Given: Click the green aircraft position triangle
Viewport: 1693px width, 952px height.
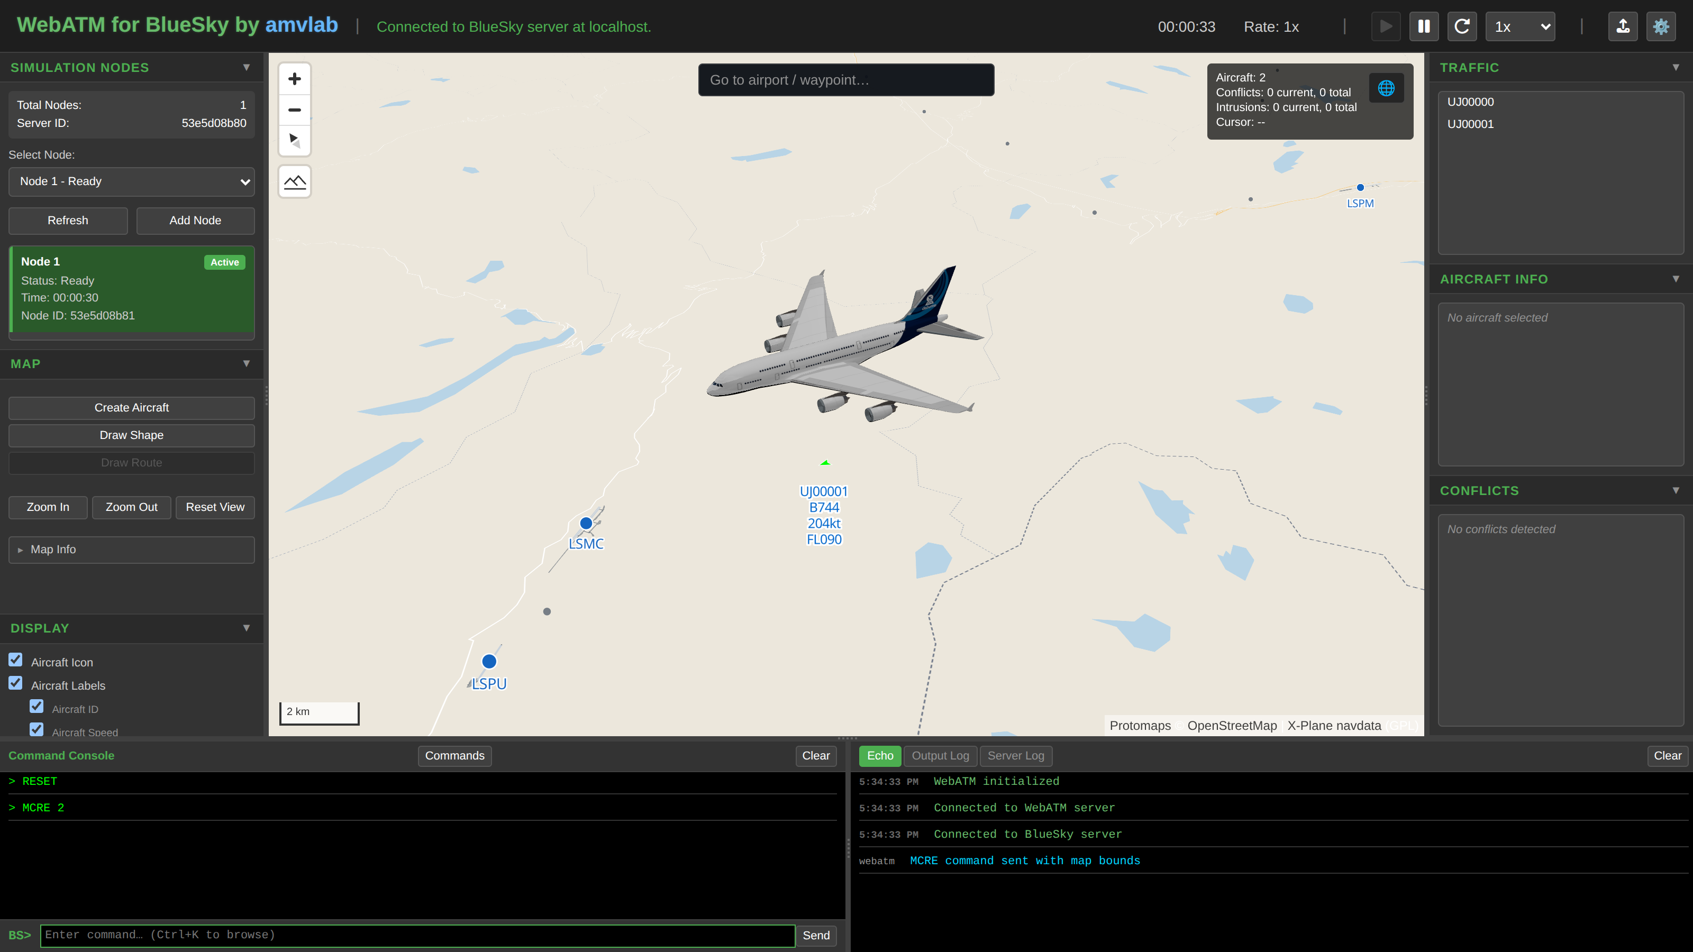Looking at the screenshot, I should pyautogui.click(x=825, y=463).
